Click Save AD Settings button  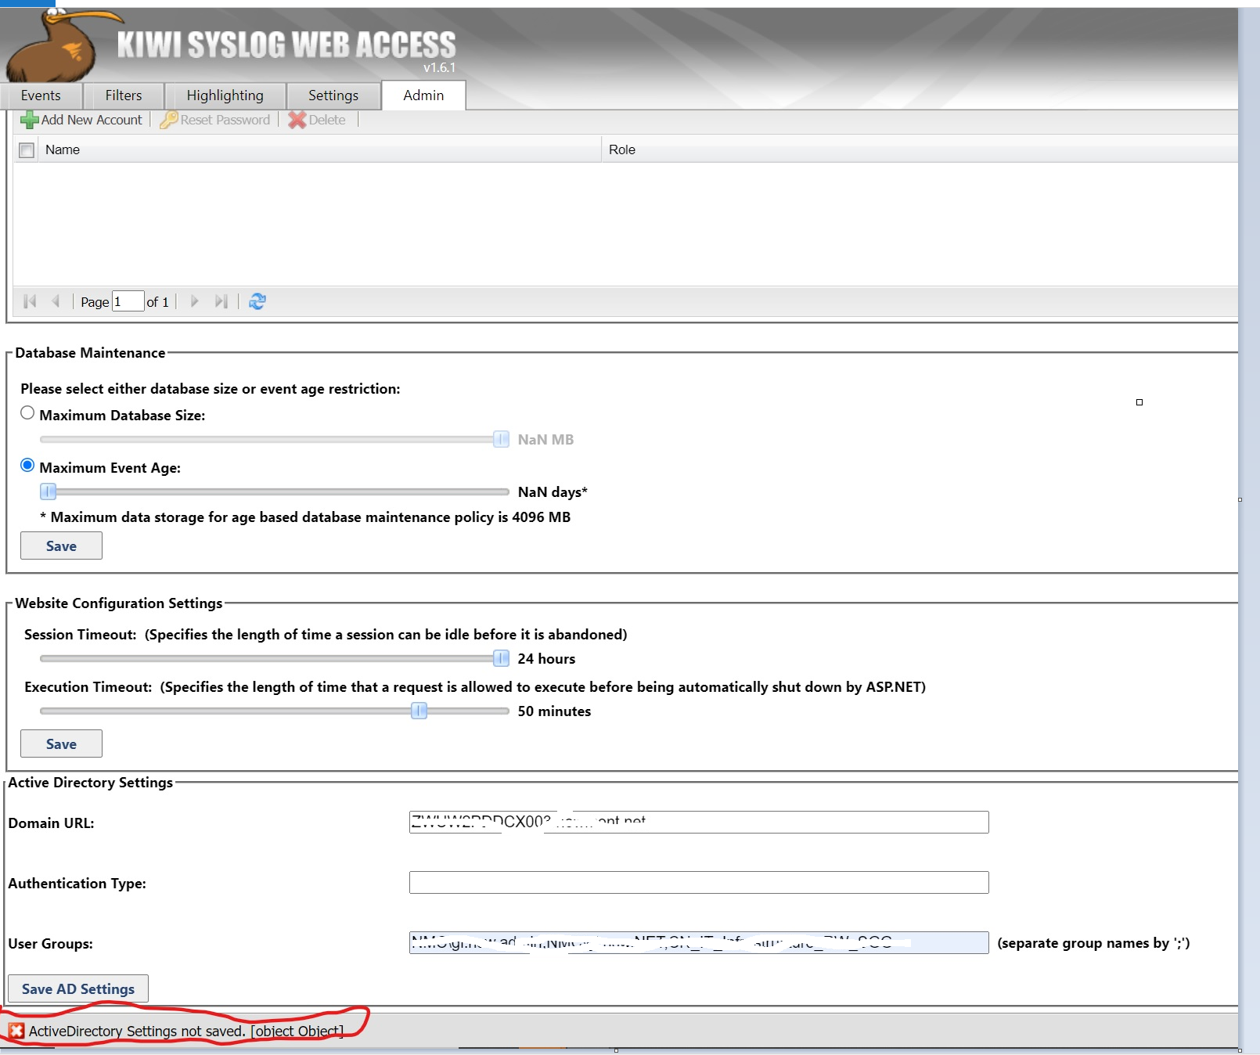[78, 988]
